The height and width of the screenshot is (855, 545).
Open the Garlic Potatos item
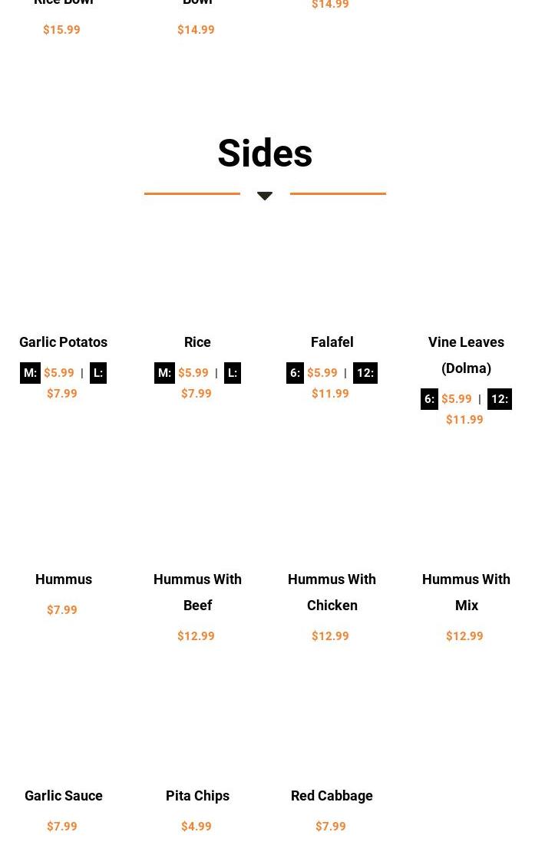(63, 342)
